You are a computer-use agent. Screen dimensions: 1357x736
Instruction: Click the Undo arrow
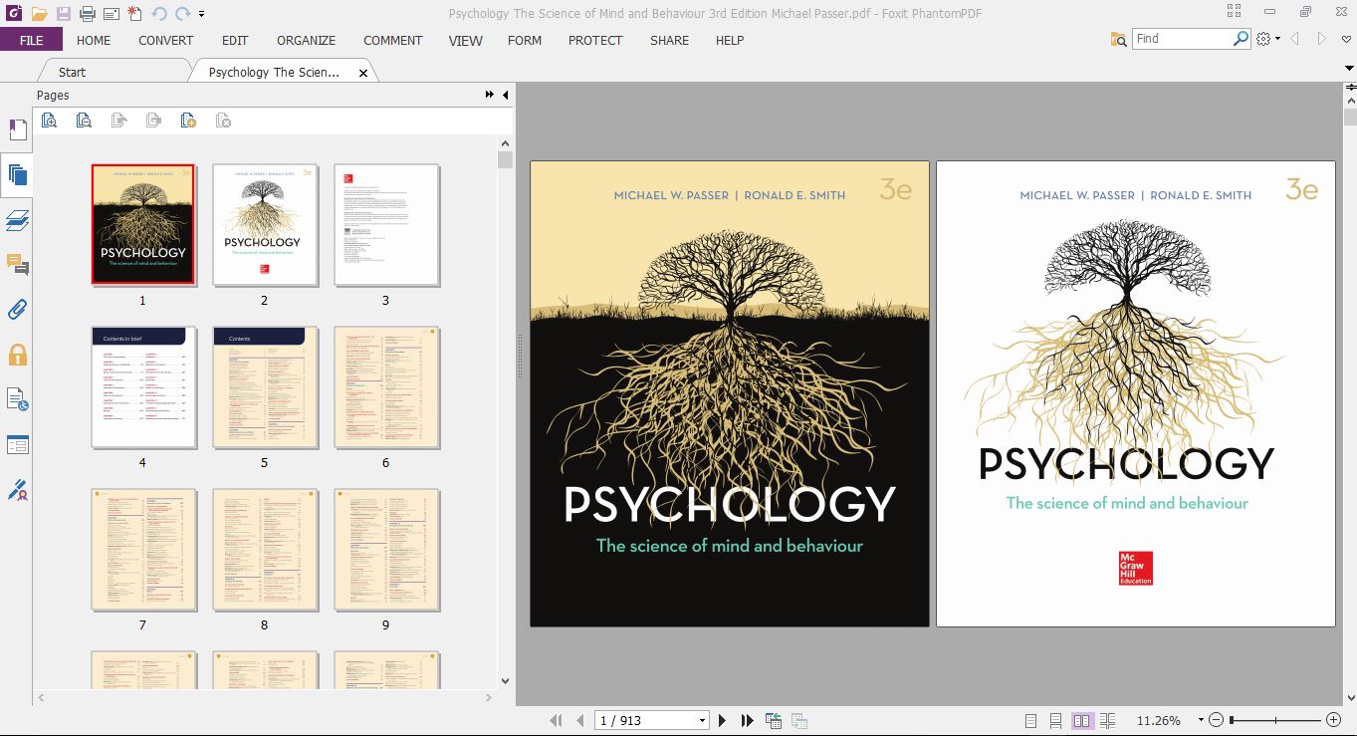coord(159,14)
